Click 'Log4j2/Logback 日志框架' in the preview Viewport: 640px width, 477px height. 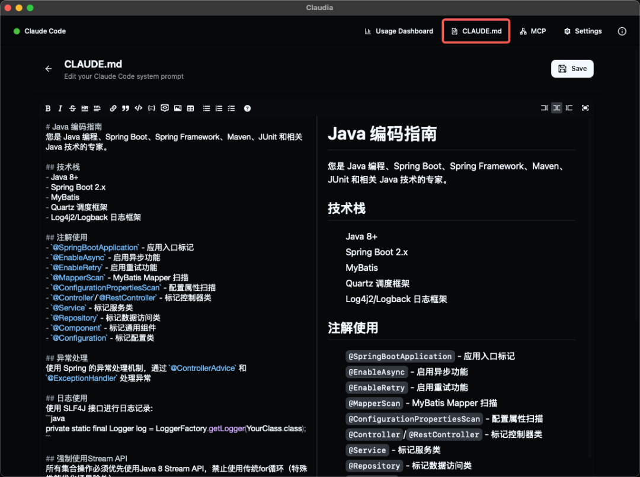(x=396, y=299)
